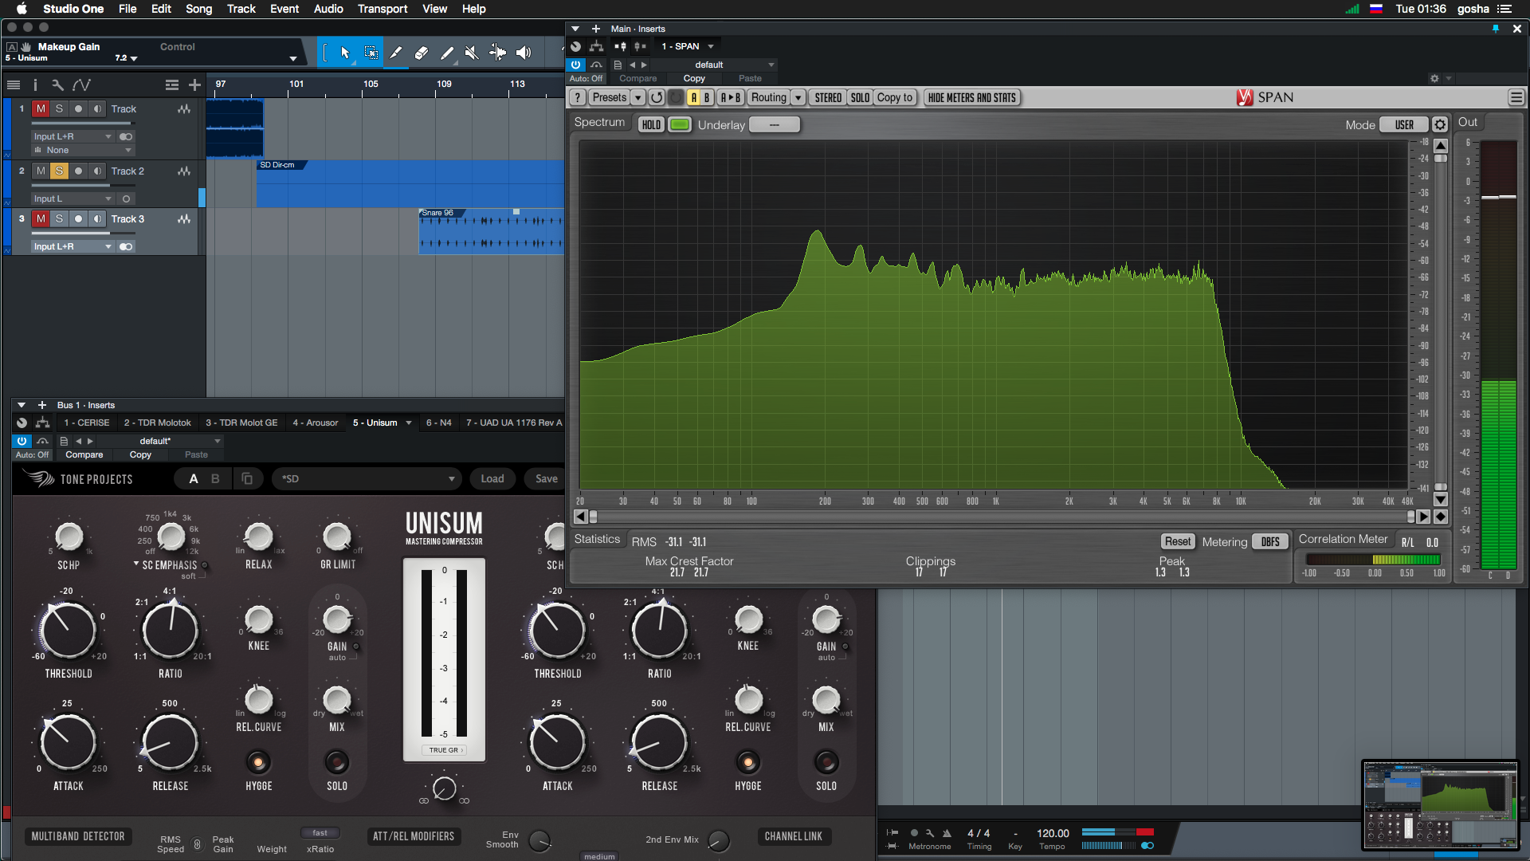The width and height of the screenshot is (1530, 861).
Task: Open the Transport menu
Action: [382, 9]
